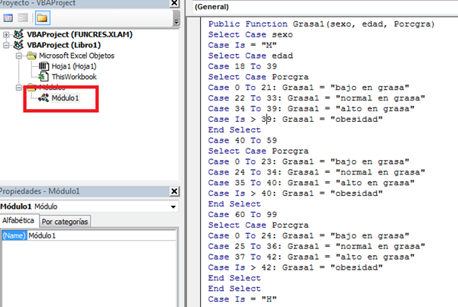
Task: Click Microsoft Excel Objetos folder icon
Action: tap(31, 56)
